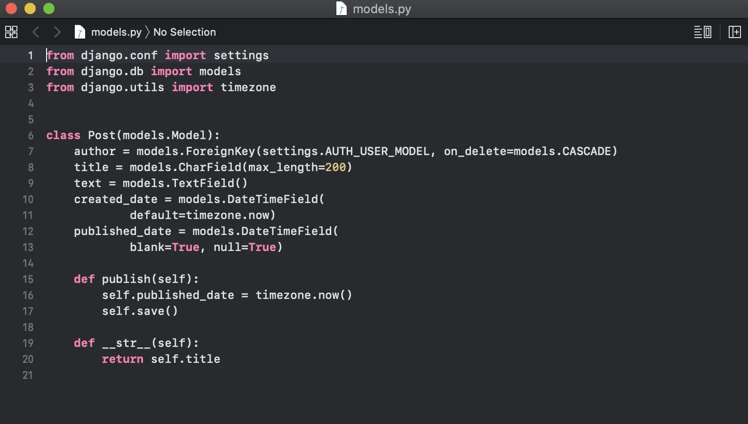
Task: Minimize the window with the yellow button
Action: click(30, 8)
